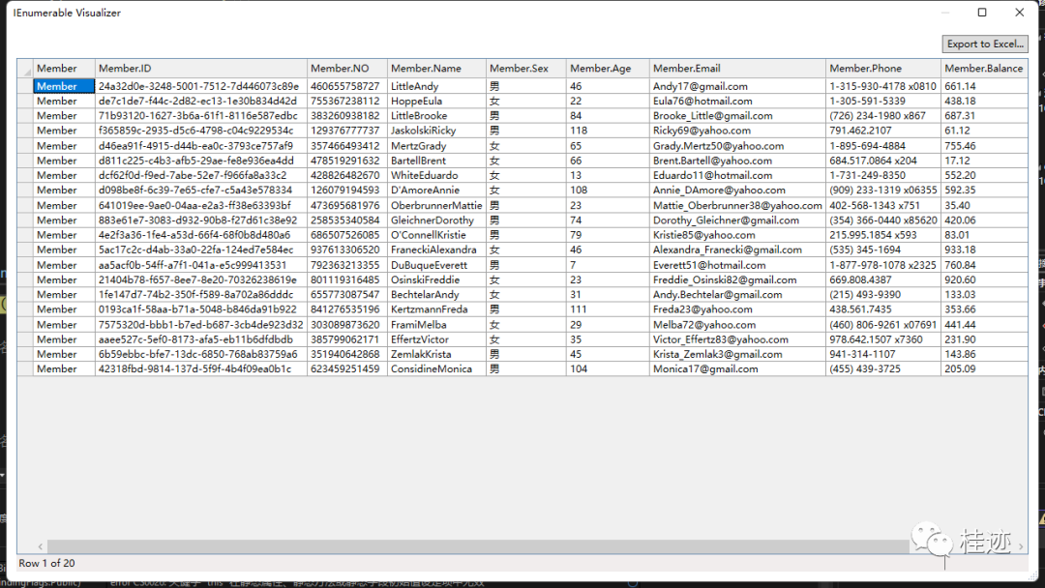This screenshot has width=1045, height=588.
Task: Select the cell Andy.Bechtelar@gmail.com
Action: click(x=737, y=294)
